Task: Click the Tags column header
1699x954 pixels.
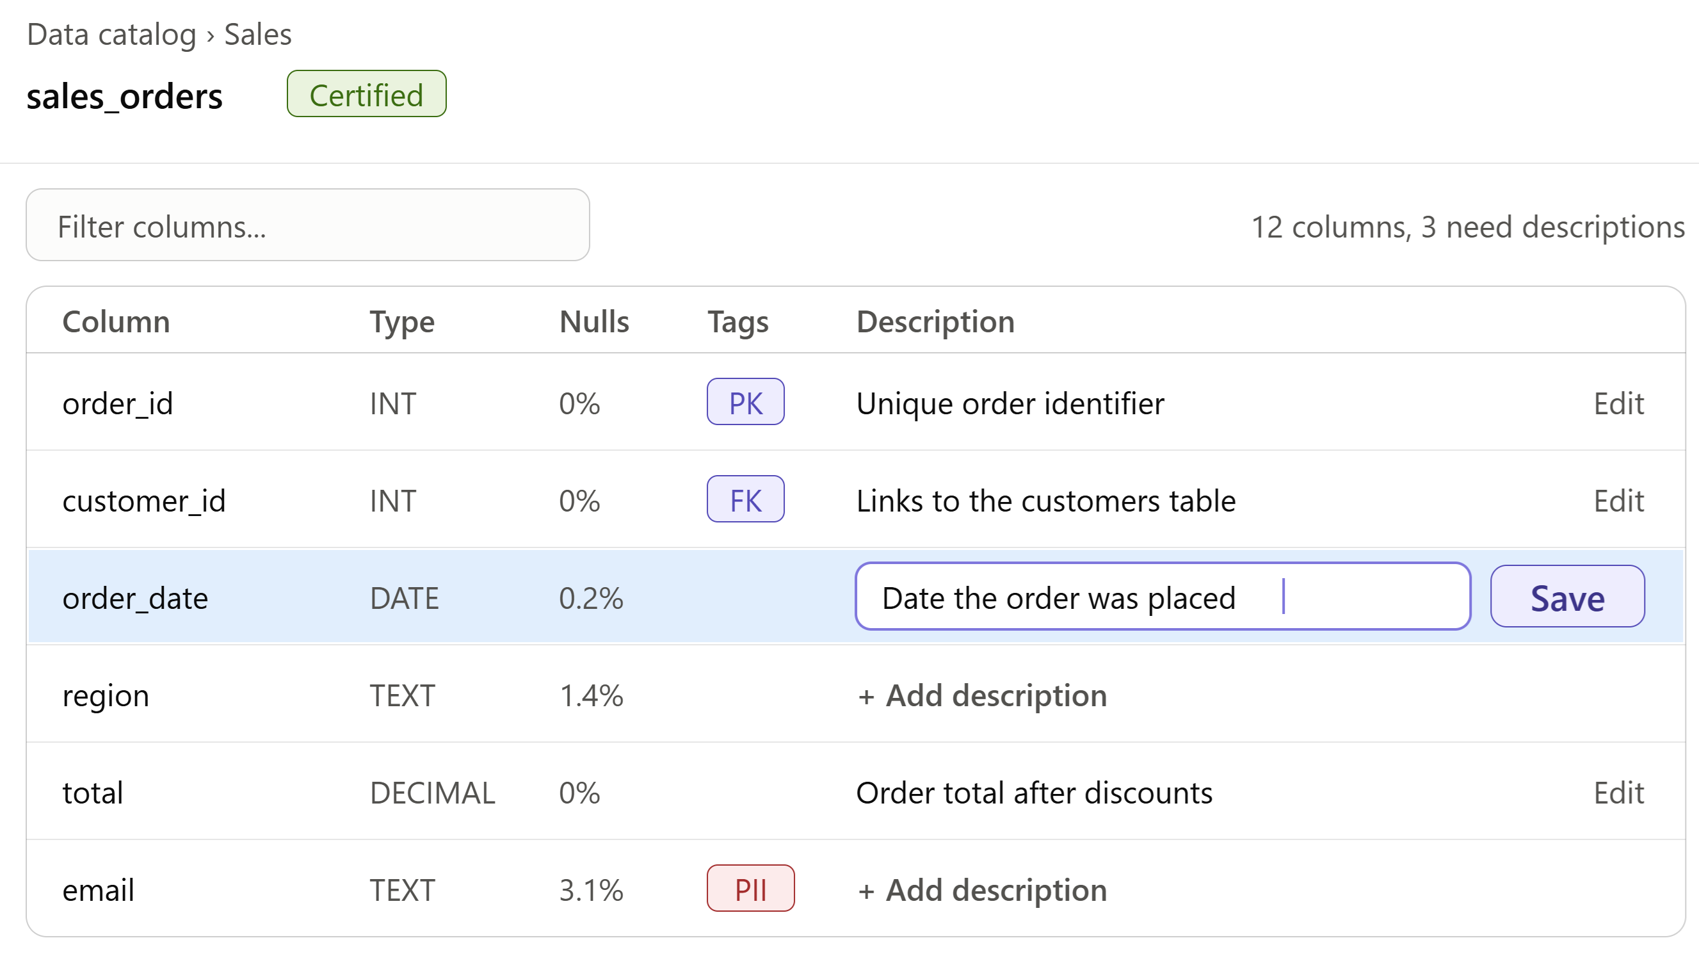Action: pyautogui.click(x=738, y=323)
